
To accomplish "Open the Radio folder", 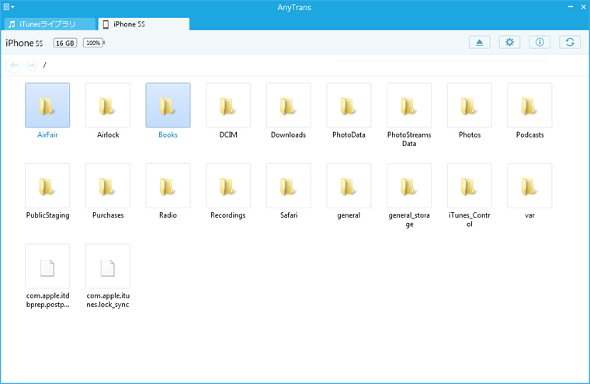I will coord(168,186).
